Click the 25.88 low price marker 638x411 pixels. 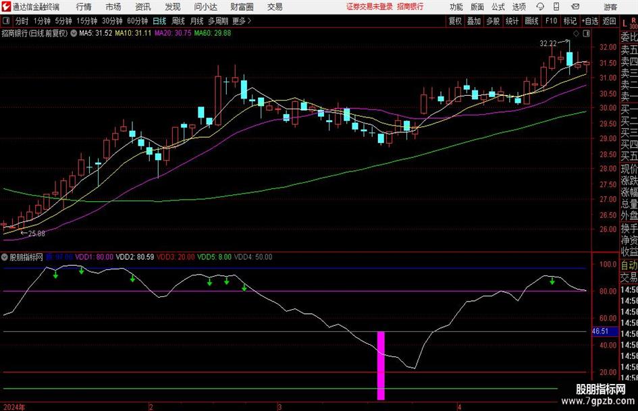36,234
